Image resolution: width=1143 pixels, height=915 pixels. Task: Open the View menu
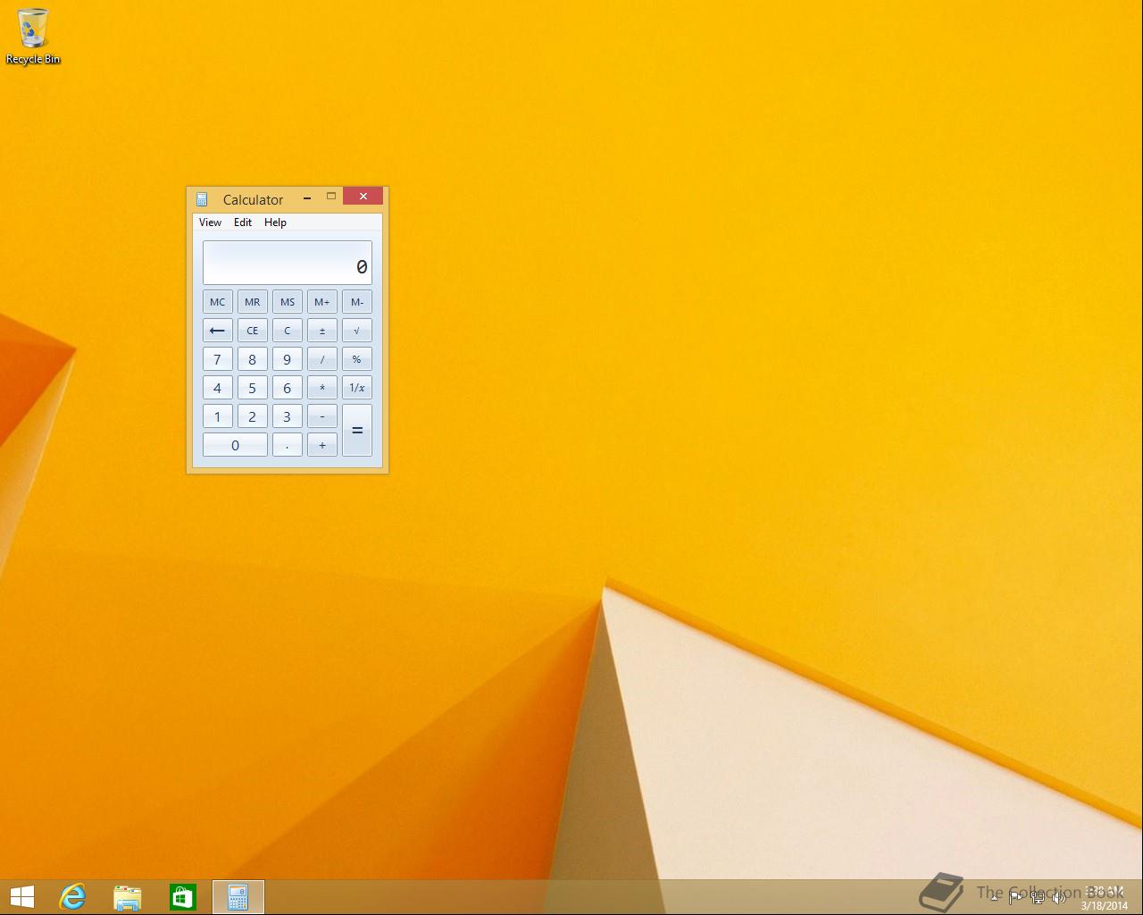(210, 222)
